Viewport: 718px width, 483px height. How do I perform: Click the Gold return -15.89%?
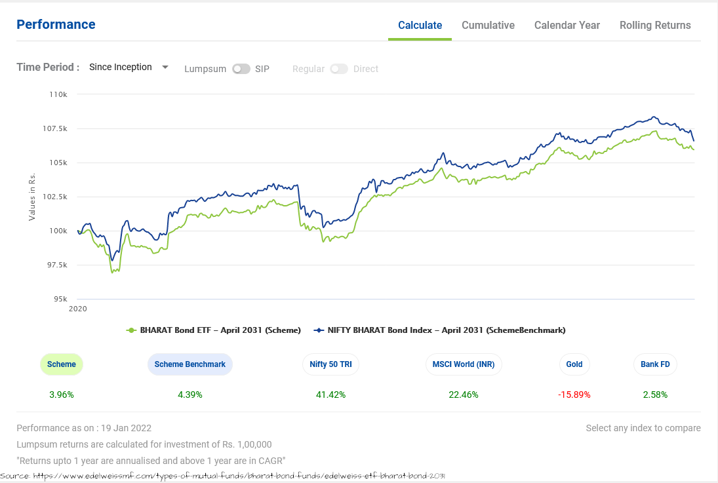tap(574, 395)
